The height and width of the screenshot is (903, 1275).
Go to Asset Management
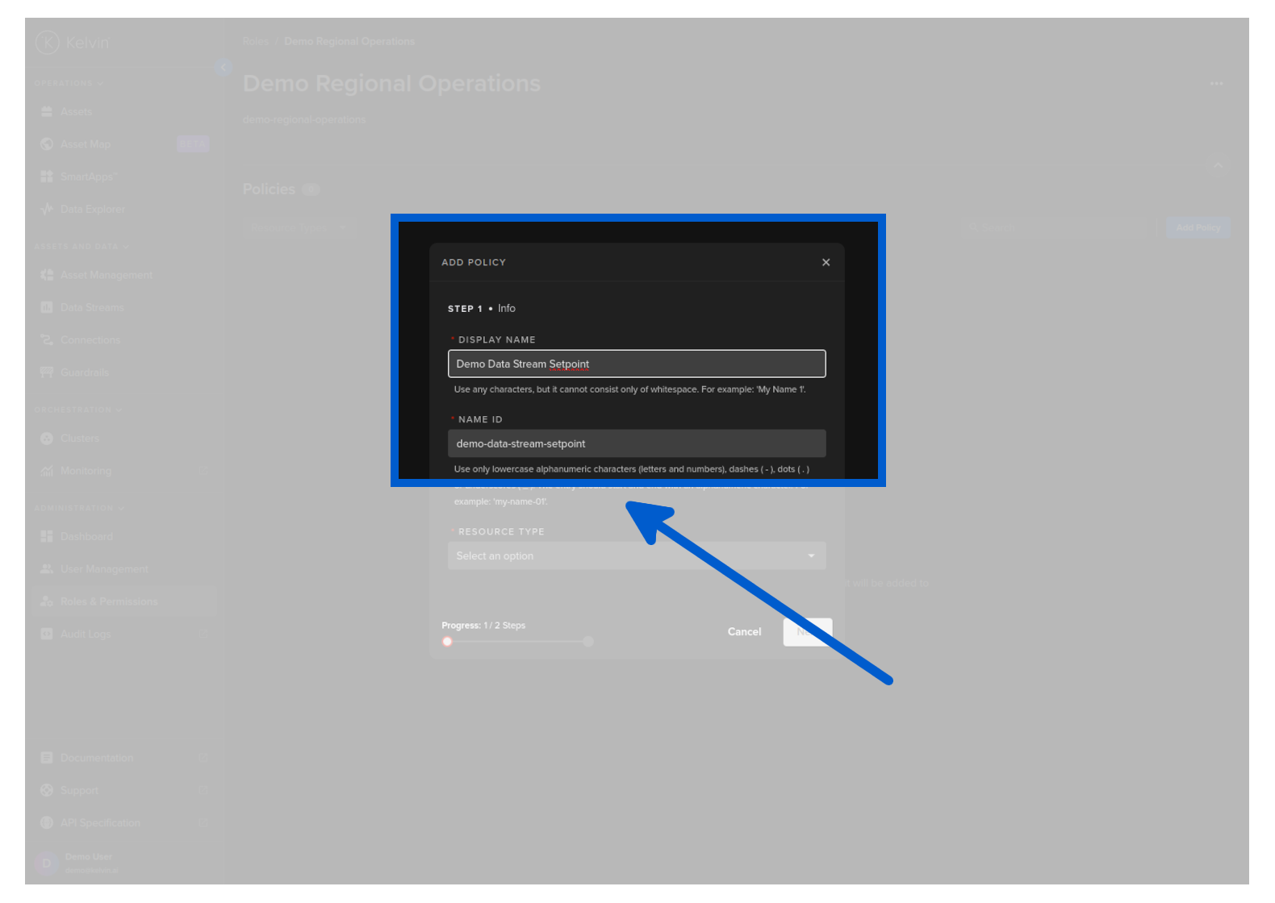[x=106, y=275]
